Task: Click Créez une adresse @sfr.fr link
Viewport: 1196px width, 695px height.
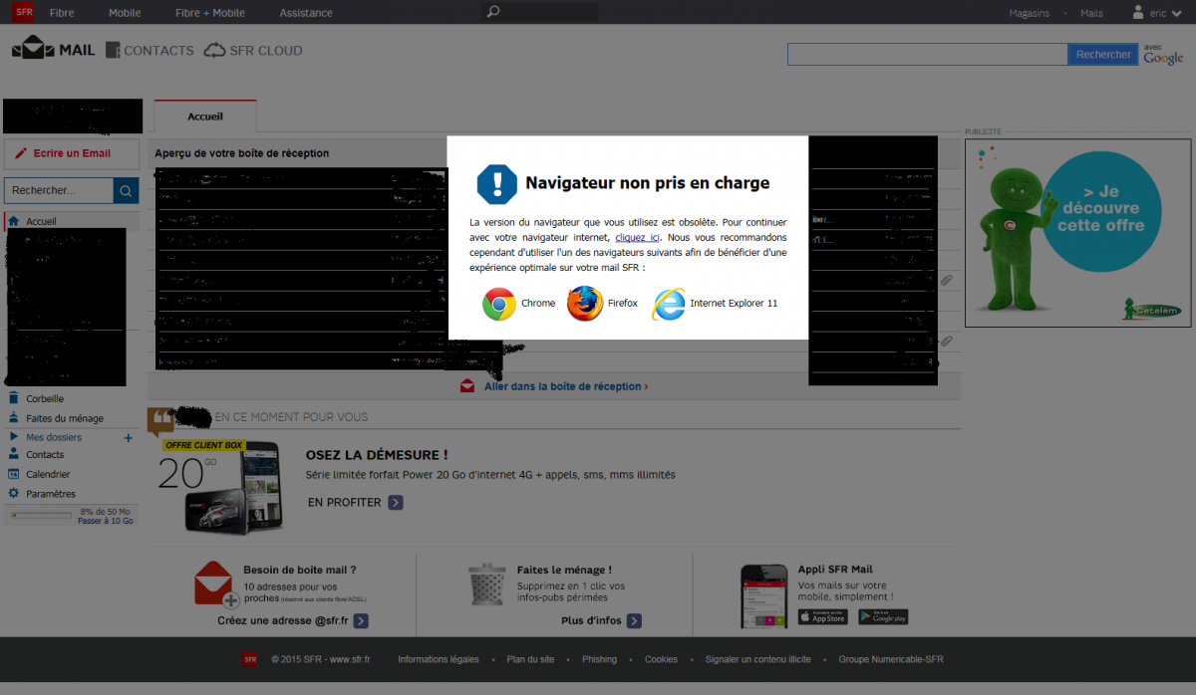Action: (293, 620)
